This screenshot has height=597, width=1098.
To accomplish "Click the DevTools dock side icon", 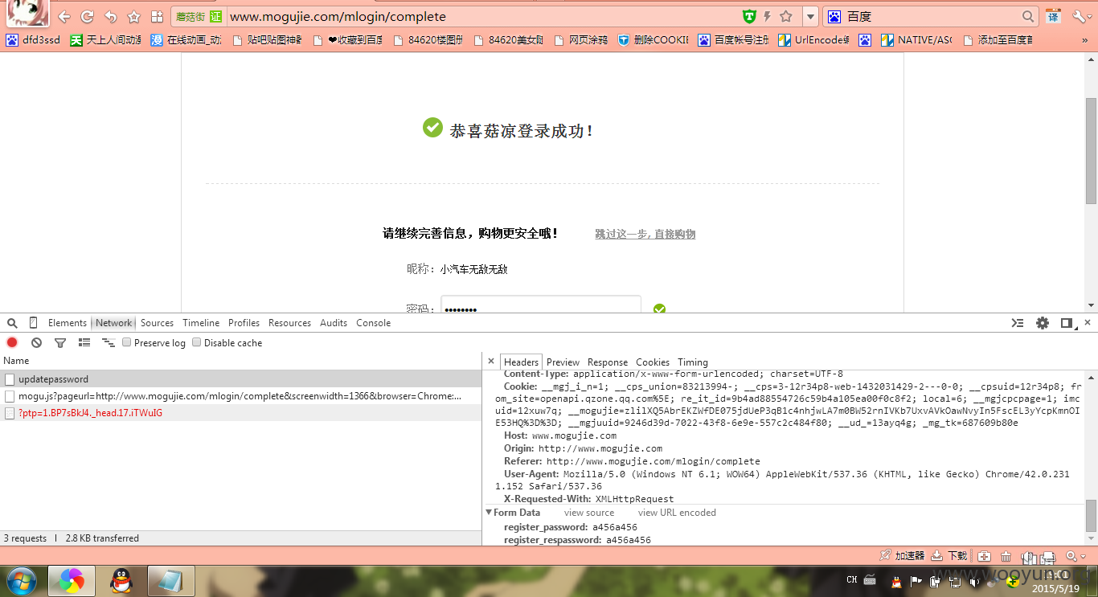I will point(1067,323).
